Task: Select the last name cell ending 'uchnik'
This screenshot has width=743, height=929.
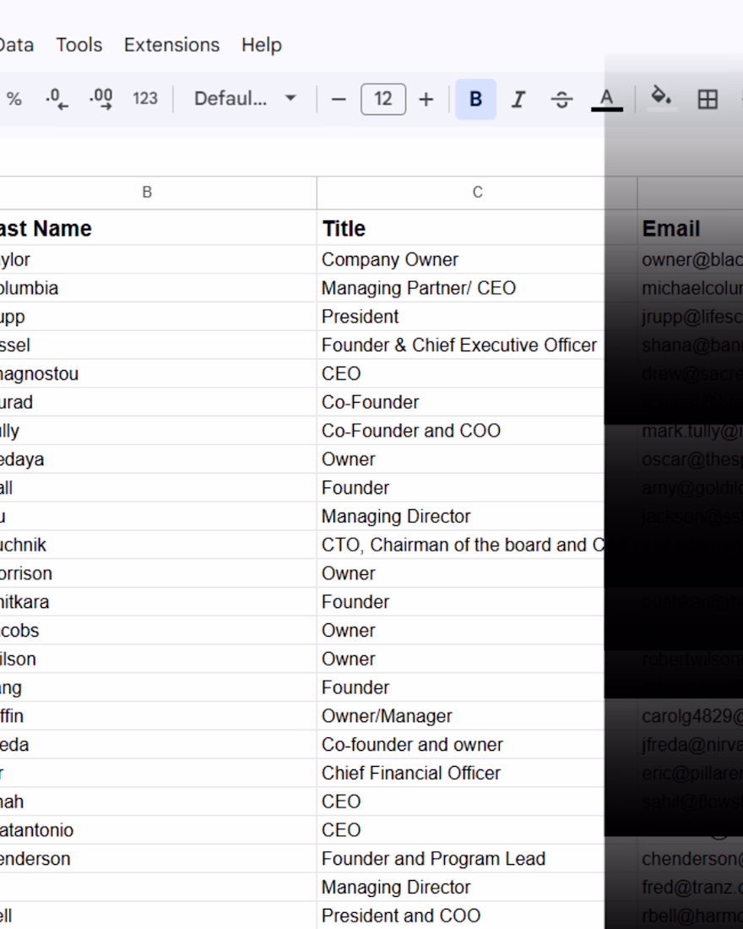Action: click(158, 545)
